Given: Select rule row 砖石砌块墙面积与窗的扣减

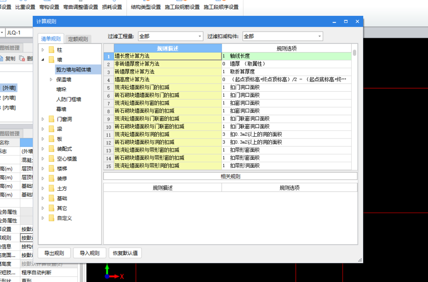Looking at the screenshot, I should click(x=168, y=111).
